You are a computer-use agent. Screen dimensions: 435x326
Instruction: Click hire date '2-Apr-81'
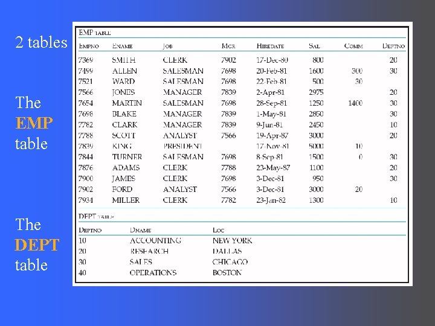click(270, 92)
